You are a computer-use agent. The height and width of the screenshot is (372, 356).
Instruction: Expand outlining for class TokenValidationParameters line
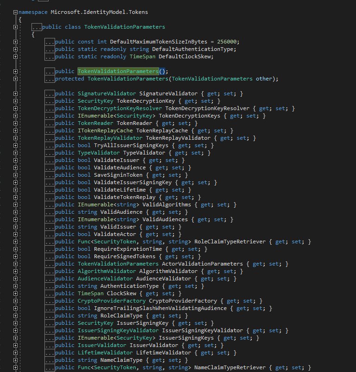[15, 27]
